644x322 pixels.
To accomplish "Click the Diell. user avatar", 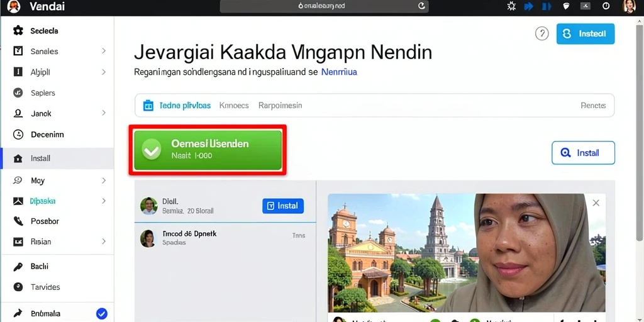I will [148, 206].
